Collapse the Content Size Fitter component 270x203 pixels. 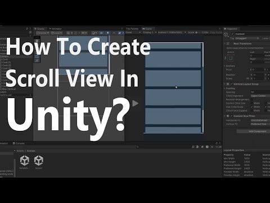click(225, 116)
